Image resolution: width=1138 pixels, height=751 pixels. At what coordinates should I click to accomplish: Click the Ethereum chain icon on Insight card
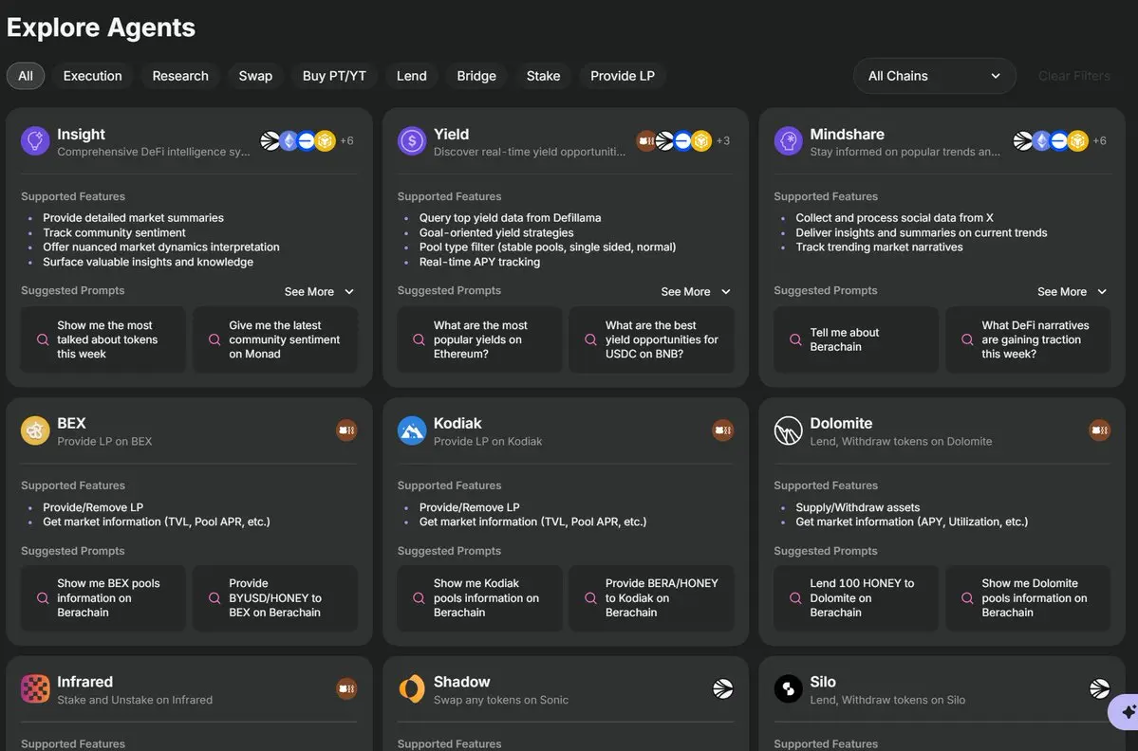coord(289,140)
